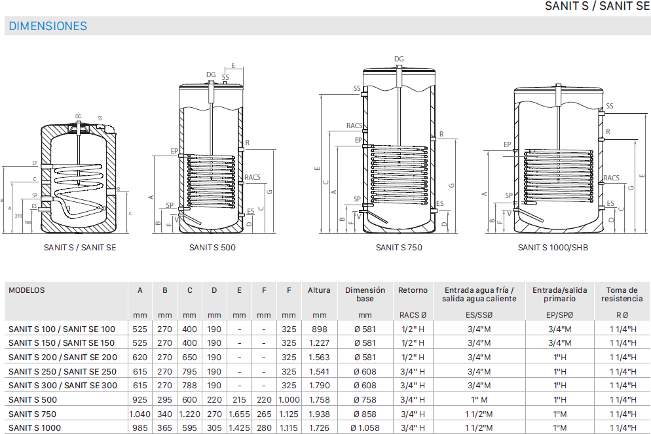Screen dimensions: 651x434
Task: Select the value 295 in column B
Action: click(x=165, y=400)
